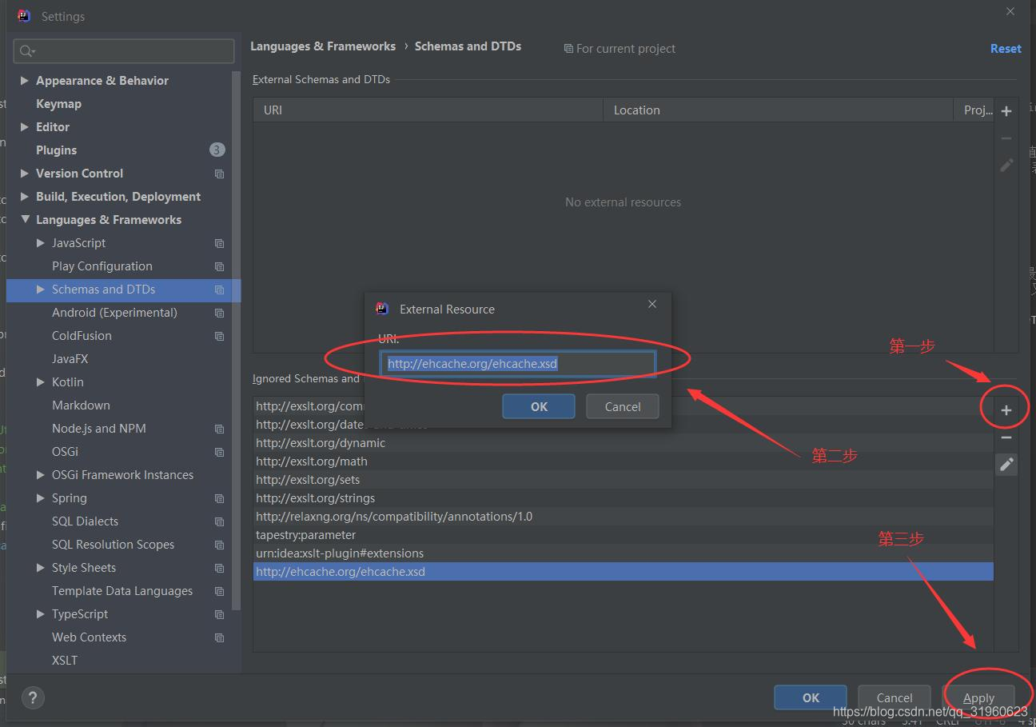
Task: Click the edit pencil in External Schemas panel
Action: (1006, 165)
